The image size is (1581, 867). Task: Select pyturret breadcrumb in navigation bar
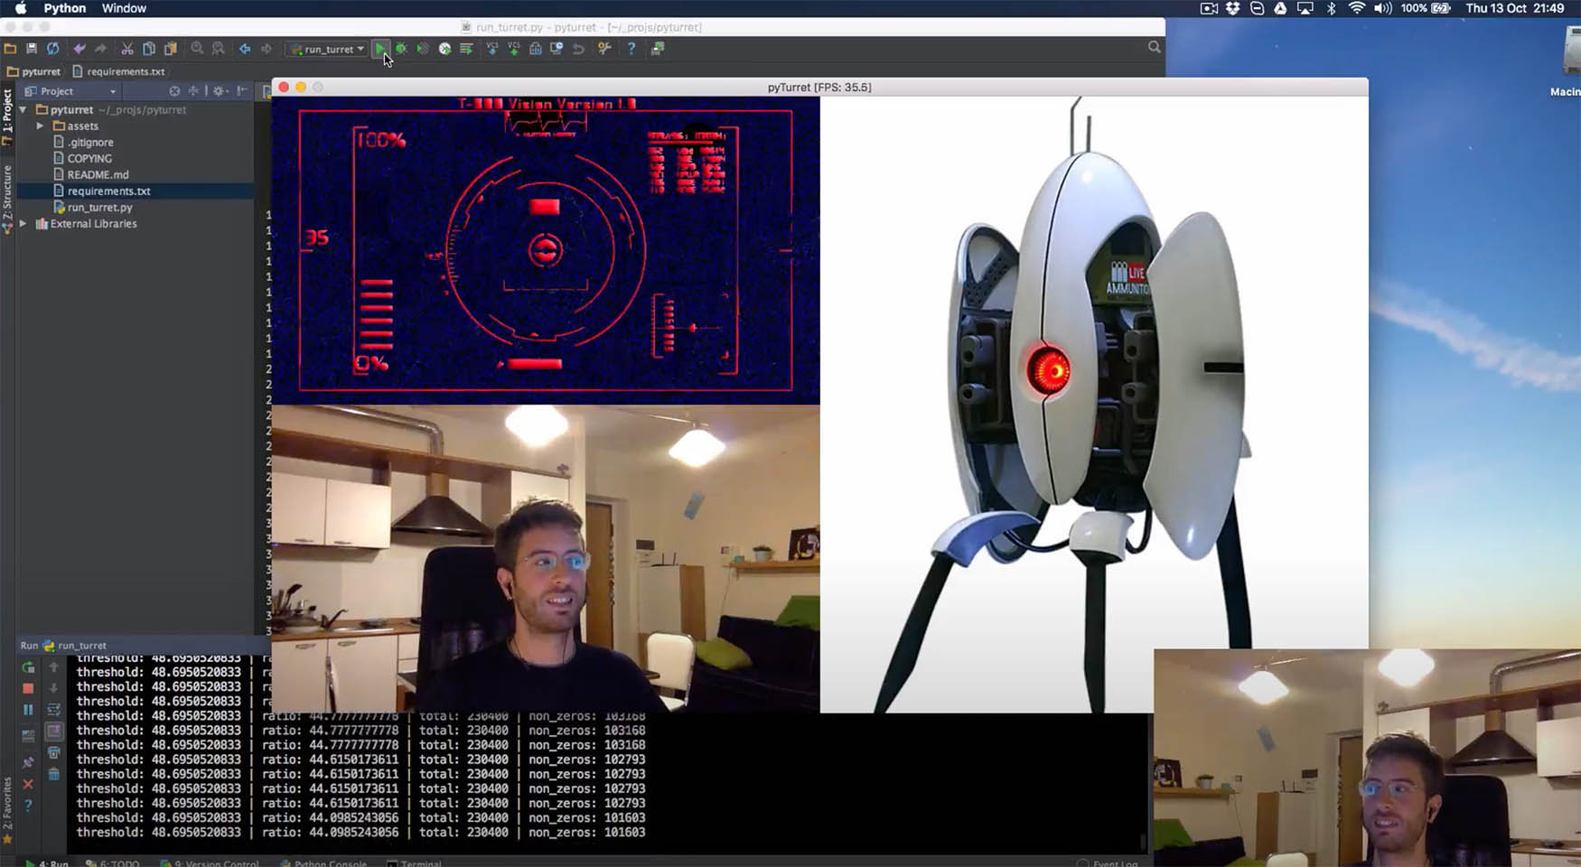pos(33,71)
